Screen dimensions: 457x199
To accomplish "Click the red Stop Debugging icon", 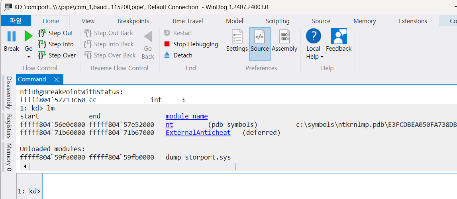I will pyautogui.click(x=167, y=44).
